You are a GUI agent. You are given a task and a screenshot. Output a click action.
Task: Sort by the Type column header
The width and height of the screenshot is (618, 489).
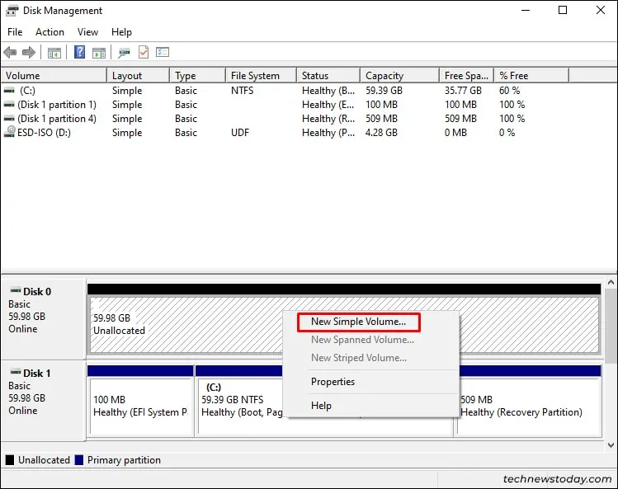197,75
